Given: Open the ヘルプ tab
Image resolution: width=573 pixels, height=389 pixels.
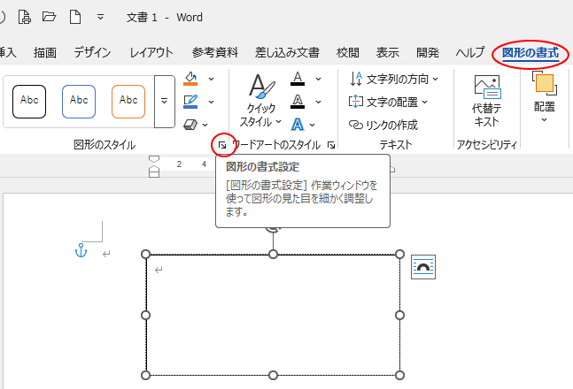Looking at the screenshot, I should click(x=470, y=53).
